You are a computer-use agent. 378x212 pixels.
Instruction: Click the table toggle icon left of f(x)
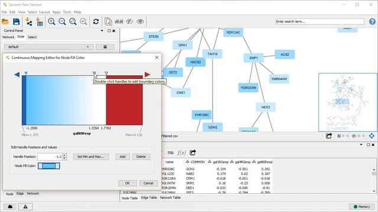pos(171,153)
